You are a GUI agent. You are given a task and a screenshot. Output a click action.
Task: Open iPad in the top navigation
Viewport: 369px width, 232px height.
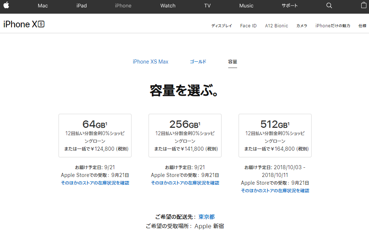point(82,6)
